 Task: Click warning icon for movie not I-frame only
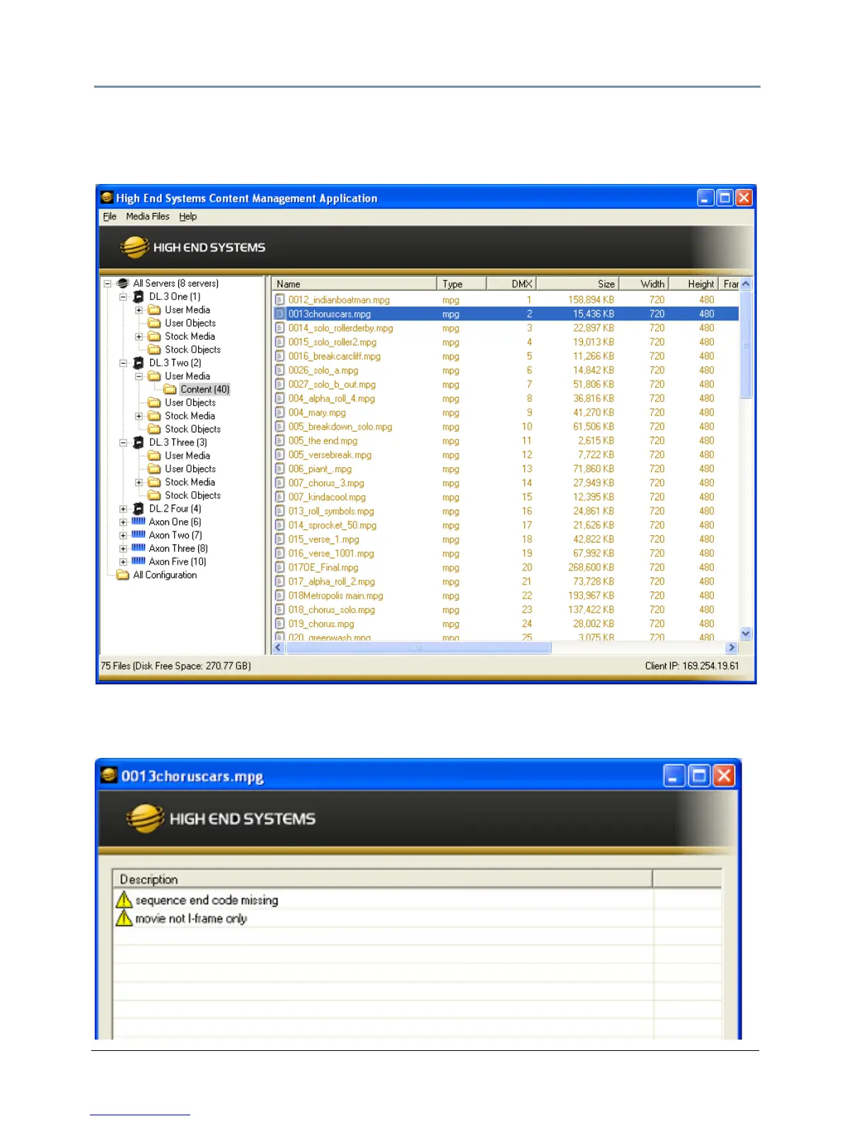(124, 918)
